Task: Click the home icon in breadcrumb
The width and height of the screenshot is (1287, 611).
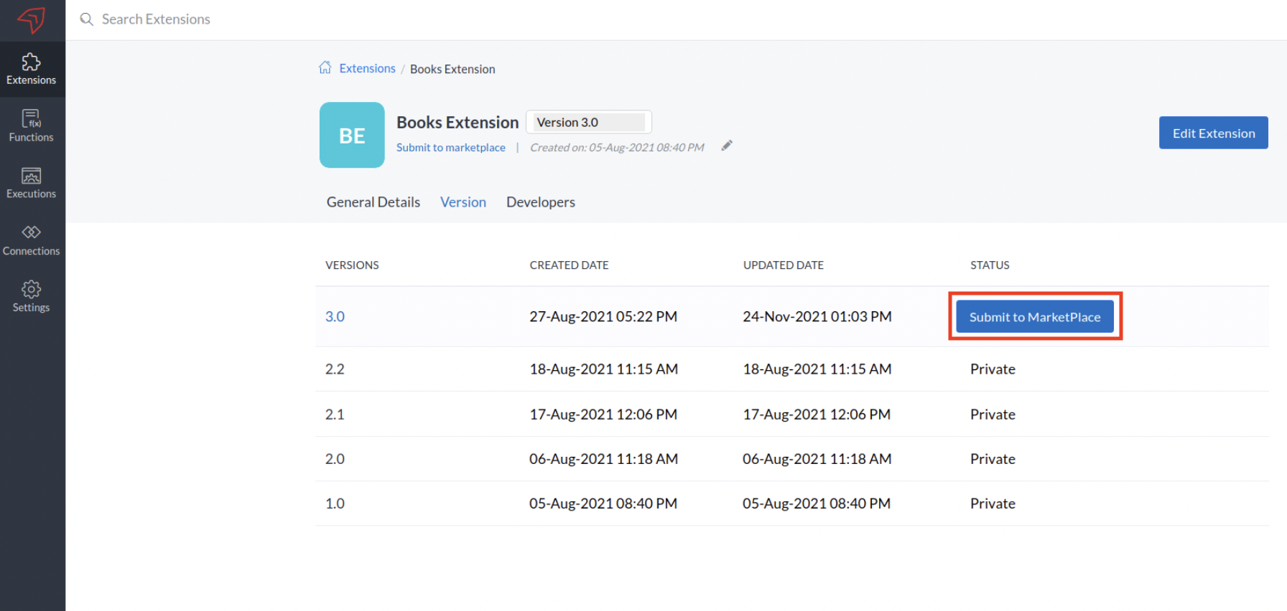Action: pyautogui.click(x=325, y=68)
